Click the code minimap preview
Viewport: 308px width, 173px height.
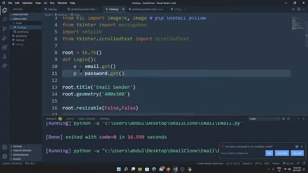pyautogui.click(x=298, y=23)
